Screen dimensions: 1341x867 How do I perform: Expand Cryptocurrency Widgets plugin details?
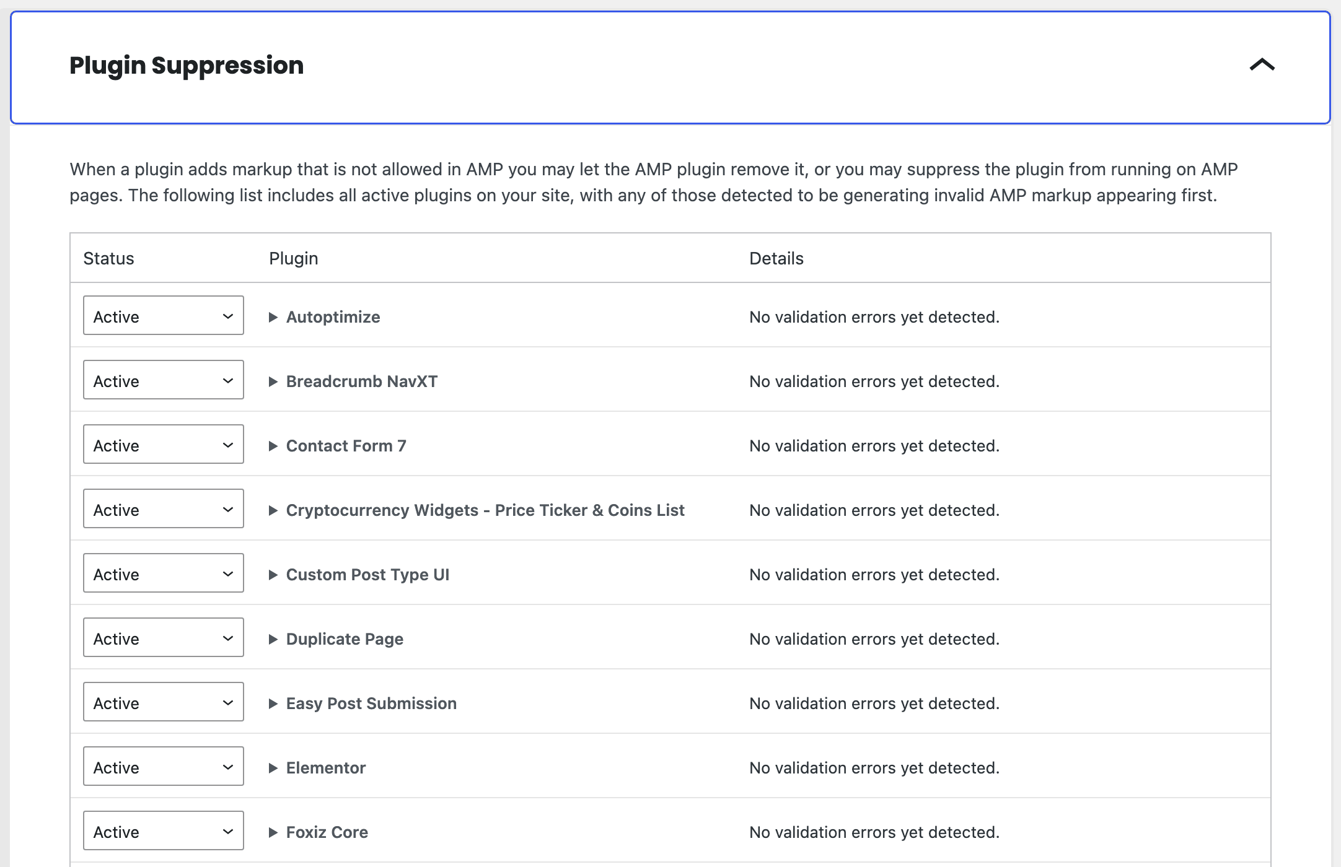coord(477,510)
